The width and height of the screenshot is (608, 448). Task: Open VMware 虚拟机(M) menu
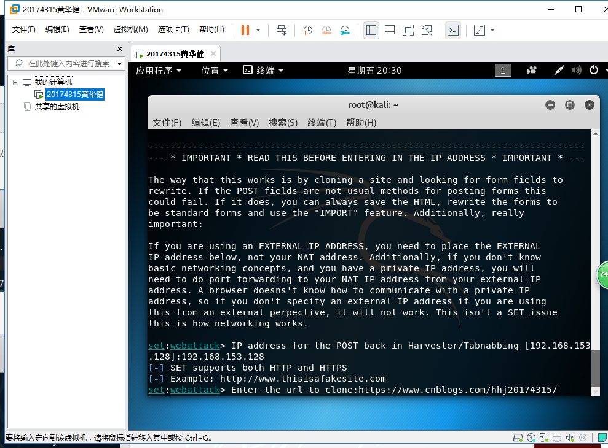pos(130,29)
